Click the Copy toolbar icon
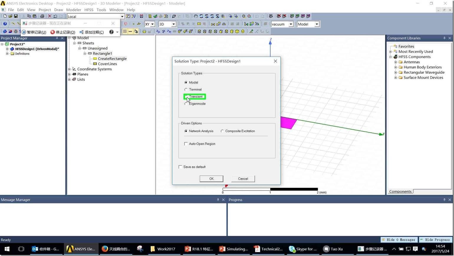The width and height of the screenshot is (454, 256). click(x=29, y=16)
